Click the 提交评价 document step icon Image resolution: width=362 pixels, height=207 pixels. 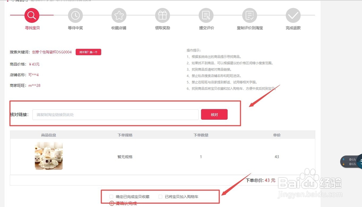pos(206,15)
